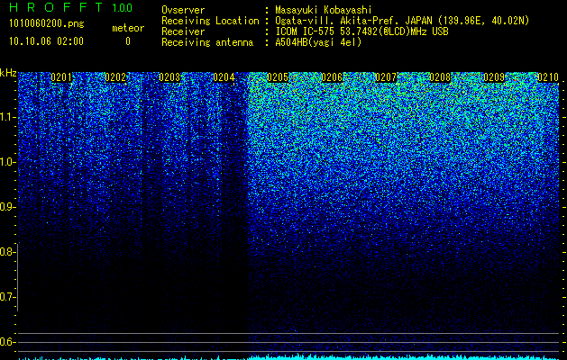This screenshot has height=360, width=567.
Task: Click the 0205 time marker
Action: pyautogui.click(x=278, y=77)
